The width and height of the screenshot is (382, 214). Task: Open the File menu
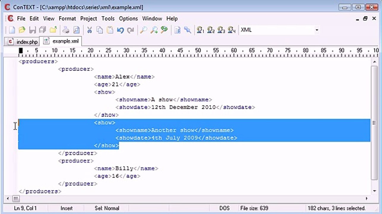(21, 18)
